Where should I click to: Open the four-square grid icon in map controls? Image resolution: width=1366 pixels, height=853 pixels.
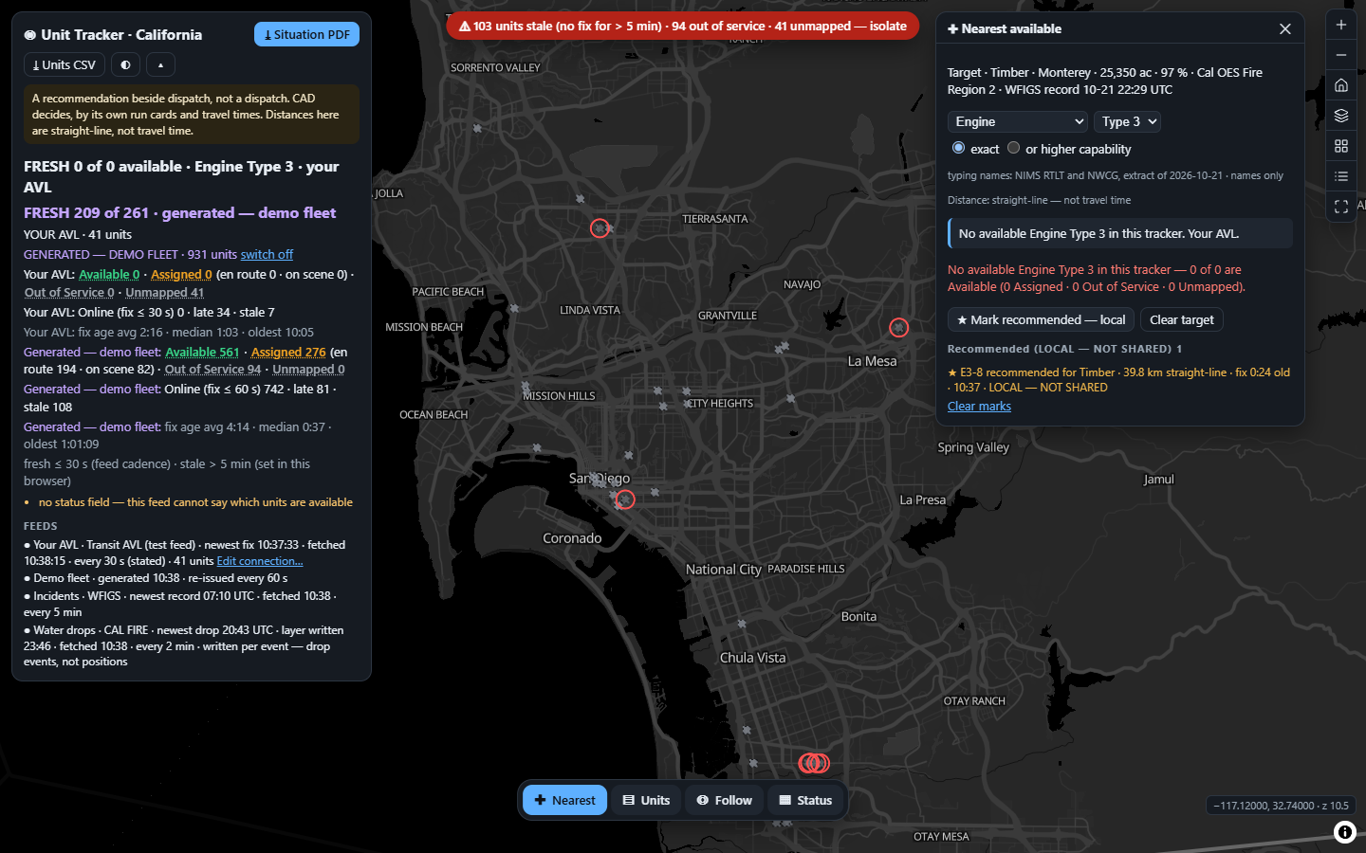point(1341,146)
